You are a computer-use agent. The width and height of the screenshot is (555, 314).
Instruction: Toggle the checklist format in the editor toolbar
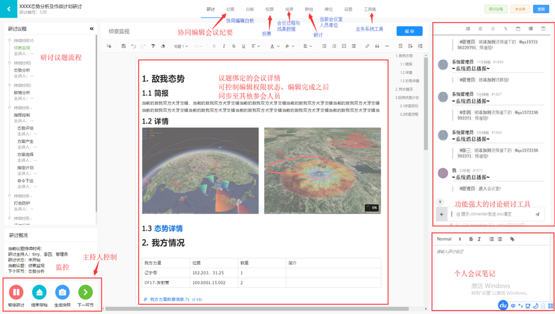pos(344,46)
